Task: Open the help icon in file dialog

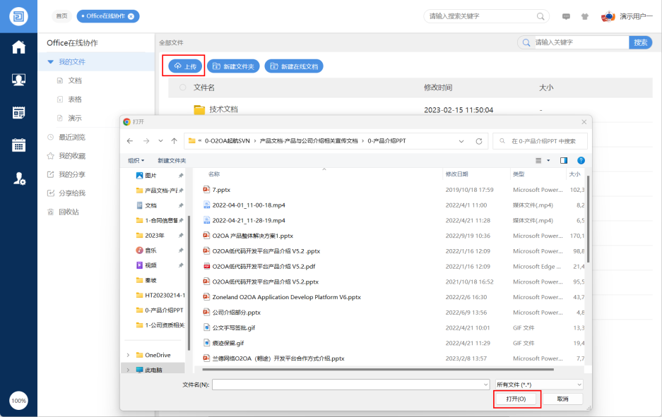Action: pos(581,161)
